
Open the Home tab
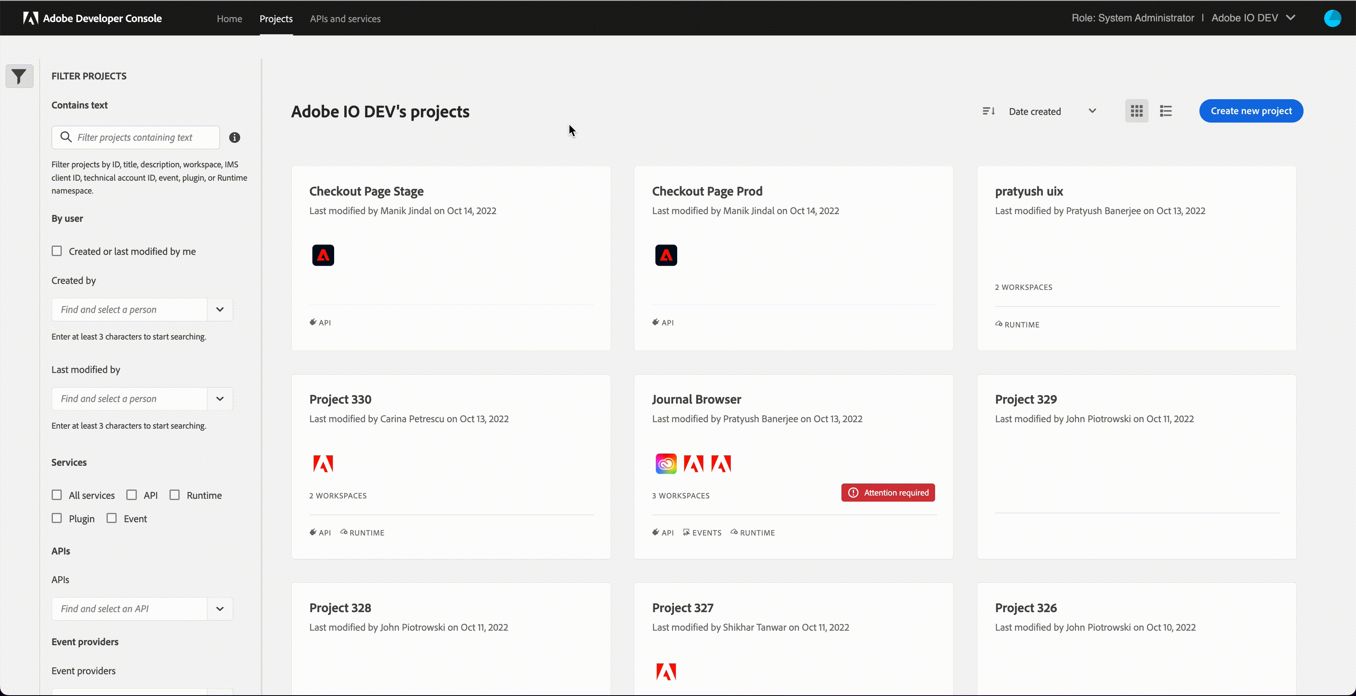(229, 19)
